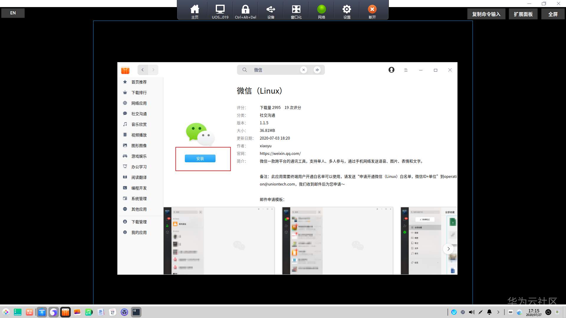Show next screenshots with the right chevron
566x318 pixels.
tap(448, 249)
